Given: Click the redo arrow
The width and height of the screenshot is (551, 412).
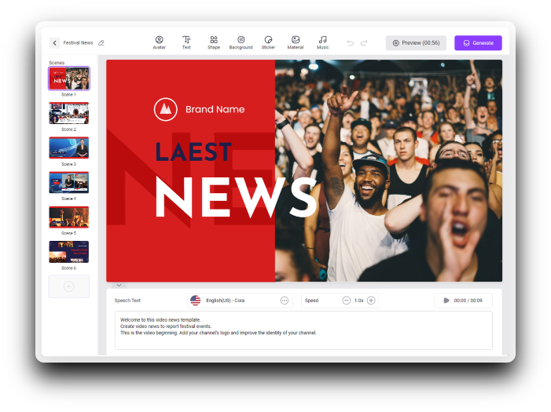Looking at the screenshot, I should [364, 43].
